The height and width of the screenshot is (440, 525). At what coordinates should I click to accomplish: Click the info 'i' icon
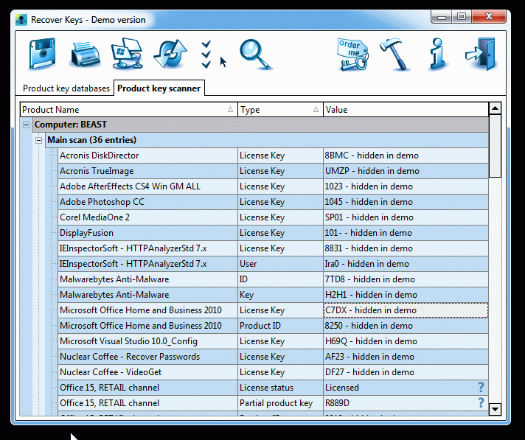[x=437, y=55]
